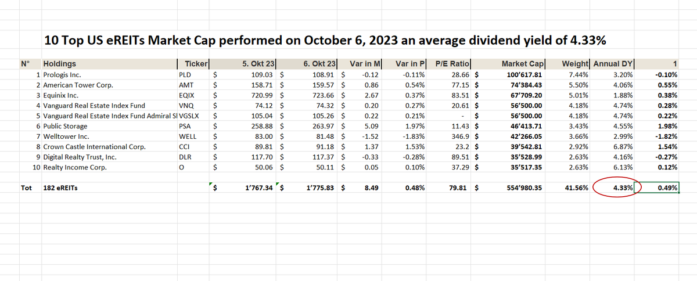Select the Vanguard Real Estate Index Fund cell in row 4
697x281 pixels.
click(x=94, y=106)
